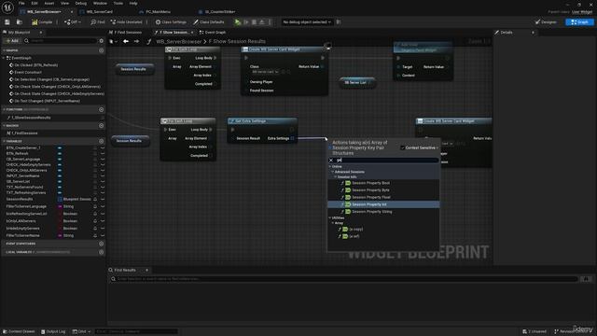Add new function via plus icon
597x336 pixels.
(102, 110)
